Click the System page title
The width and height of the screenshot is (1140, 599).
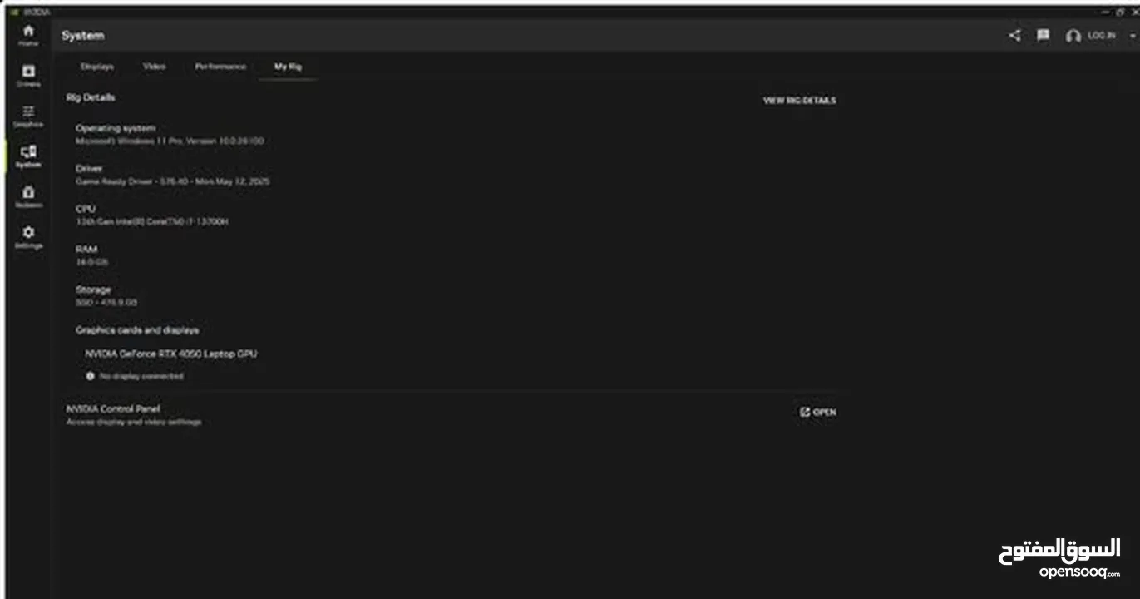point(83,36)
